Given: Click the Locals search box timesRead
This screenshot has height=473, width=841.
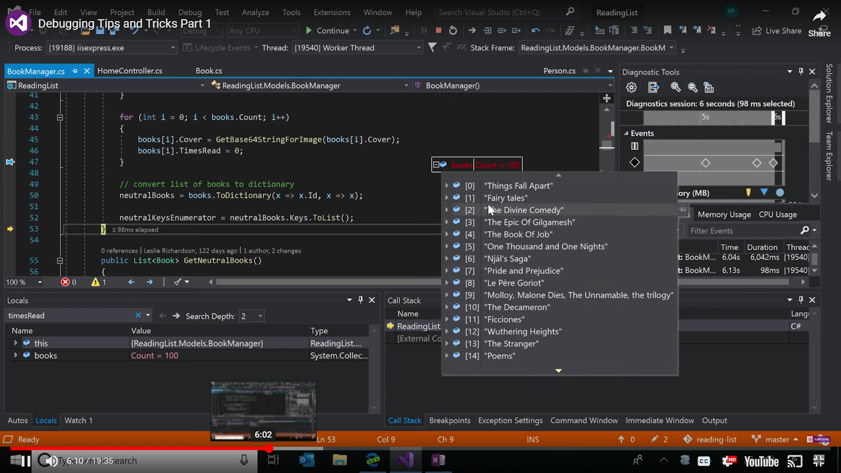Looking at the screenshot, I should coord(70,315).
